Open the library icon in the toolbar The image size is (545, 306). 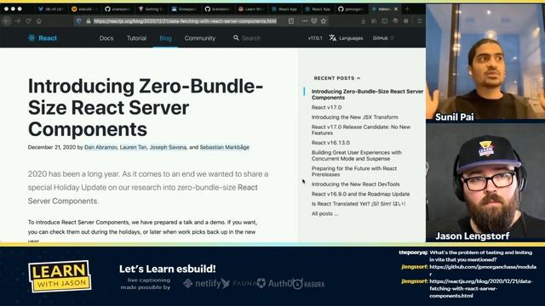(x=374, y=21)
